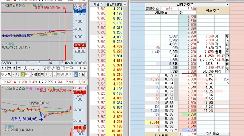
Task: Zoom in chart with plus icon
Action: click(80, 68)
